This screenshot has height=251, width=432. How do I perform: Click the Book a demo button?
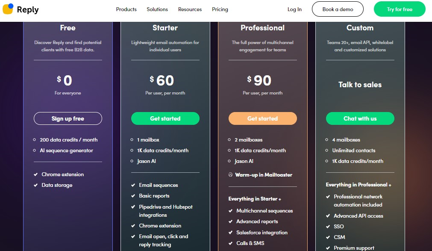pyautogui.click(x=338, y=9)
